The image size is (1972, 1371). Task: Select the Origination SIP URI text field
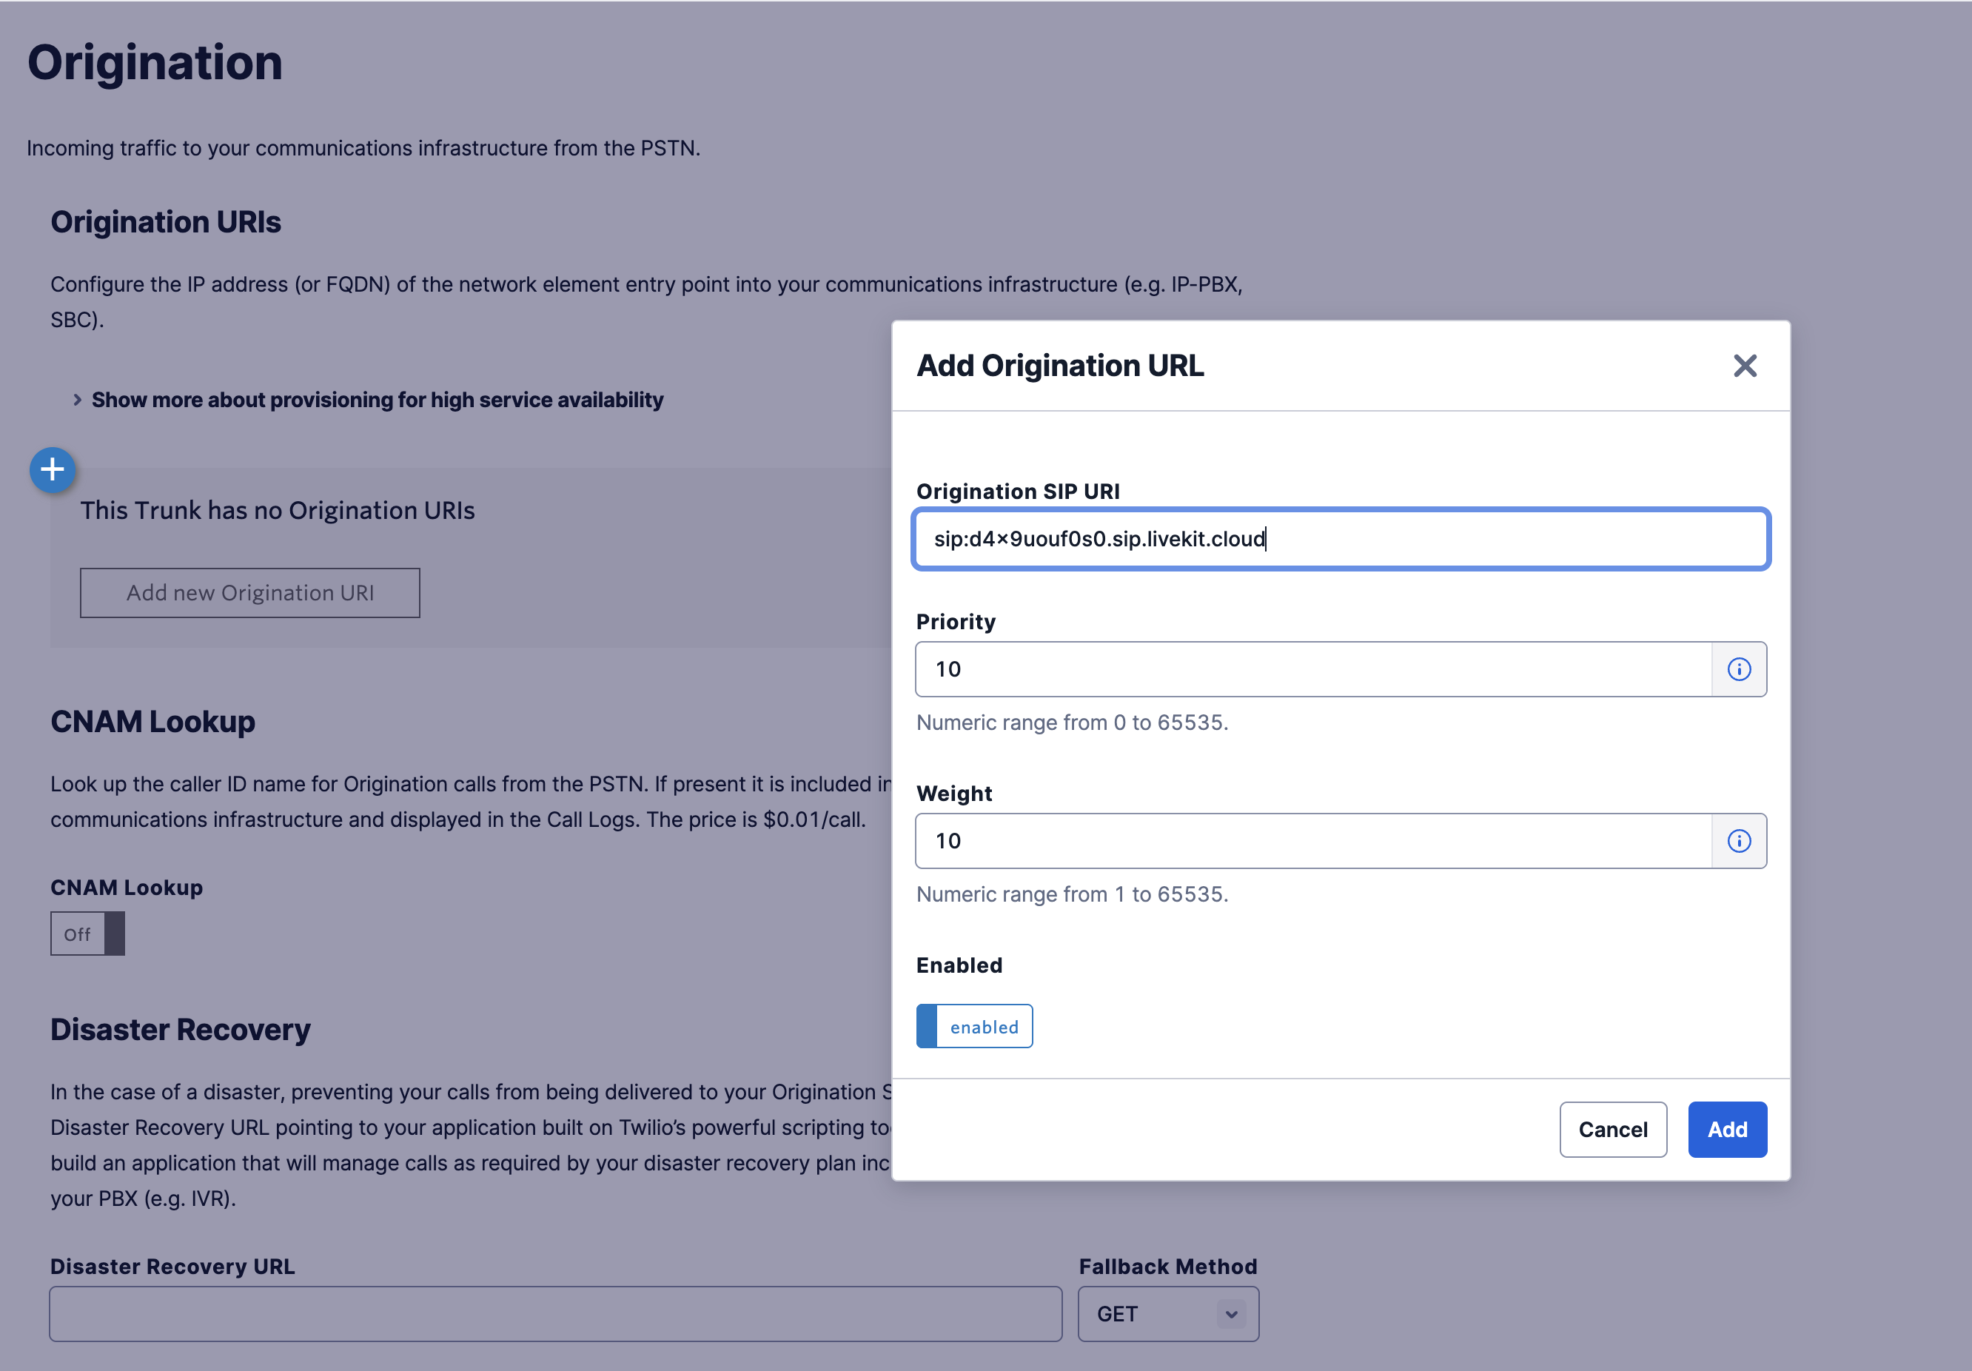tap(1340, 539)
